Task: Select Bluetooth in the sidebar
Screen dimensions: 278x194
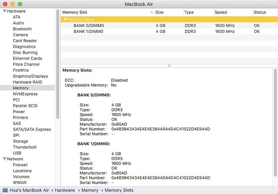Action: pos(22,29)
